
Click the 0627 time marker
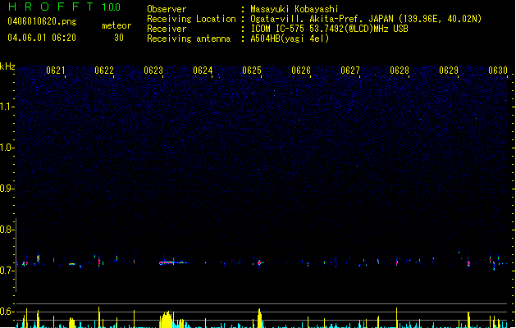coord(350,71)
